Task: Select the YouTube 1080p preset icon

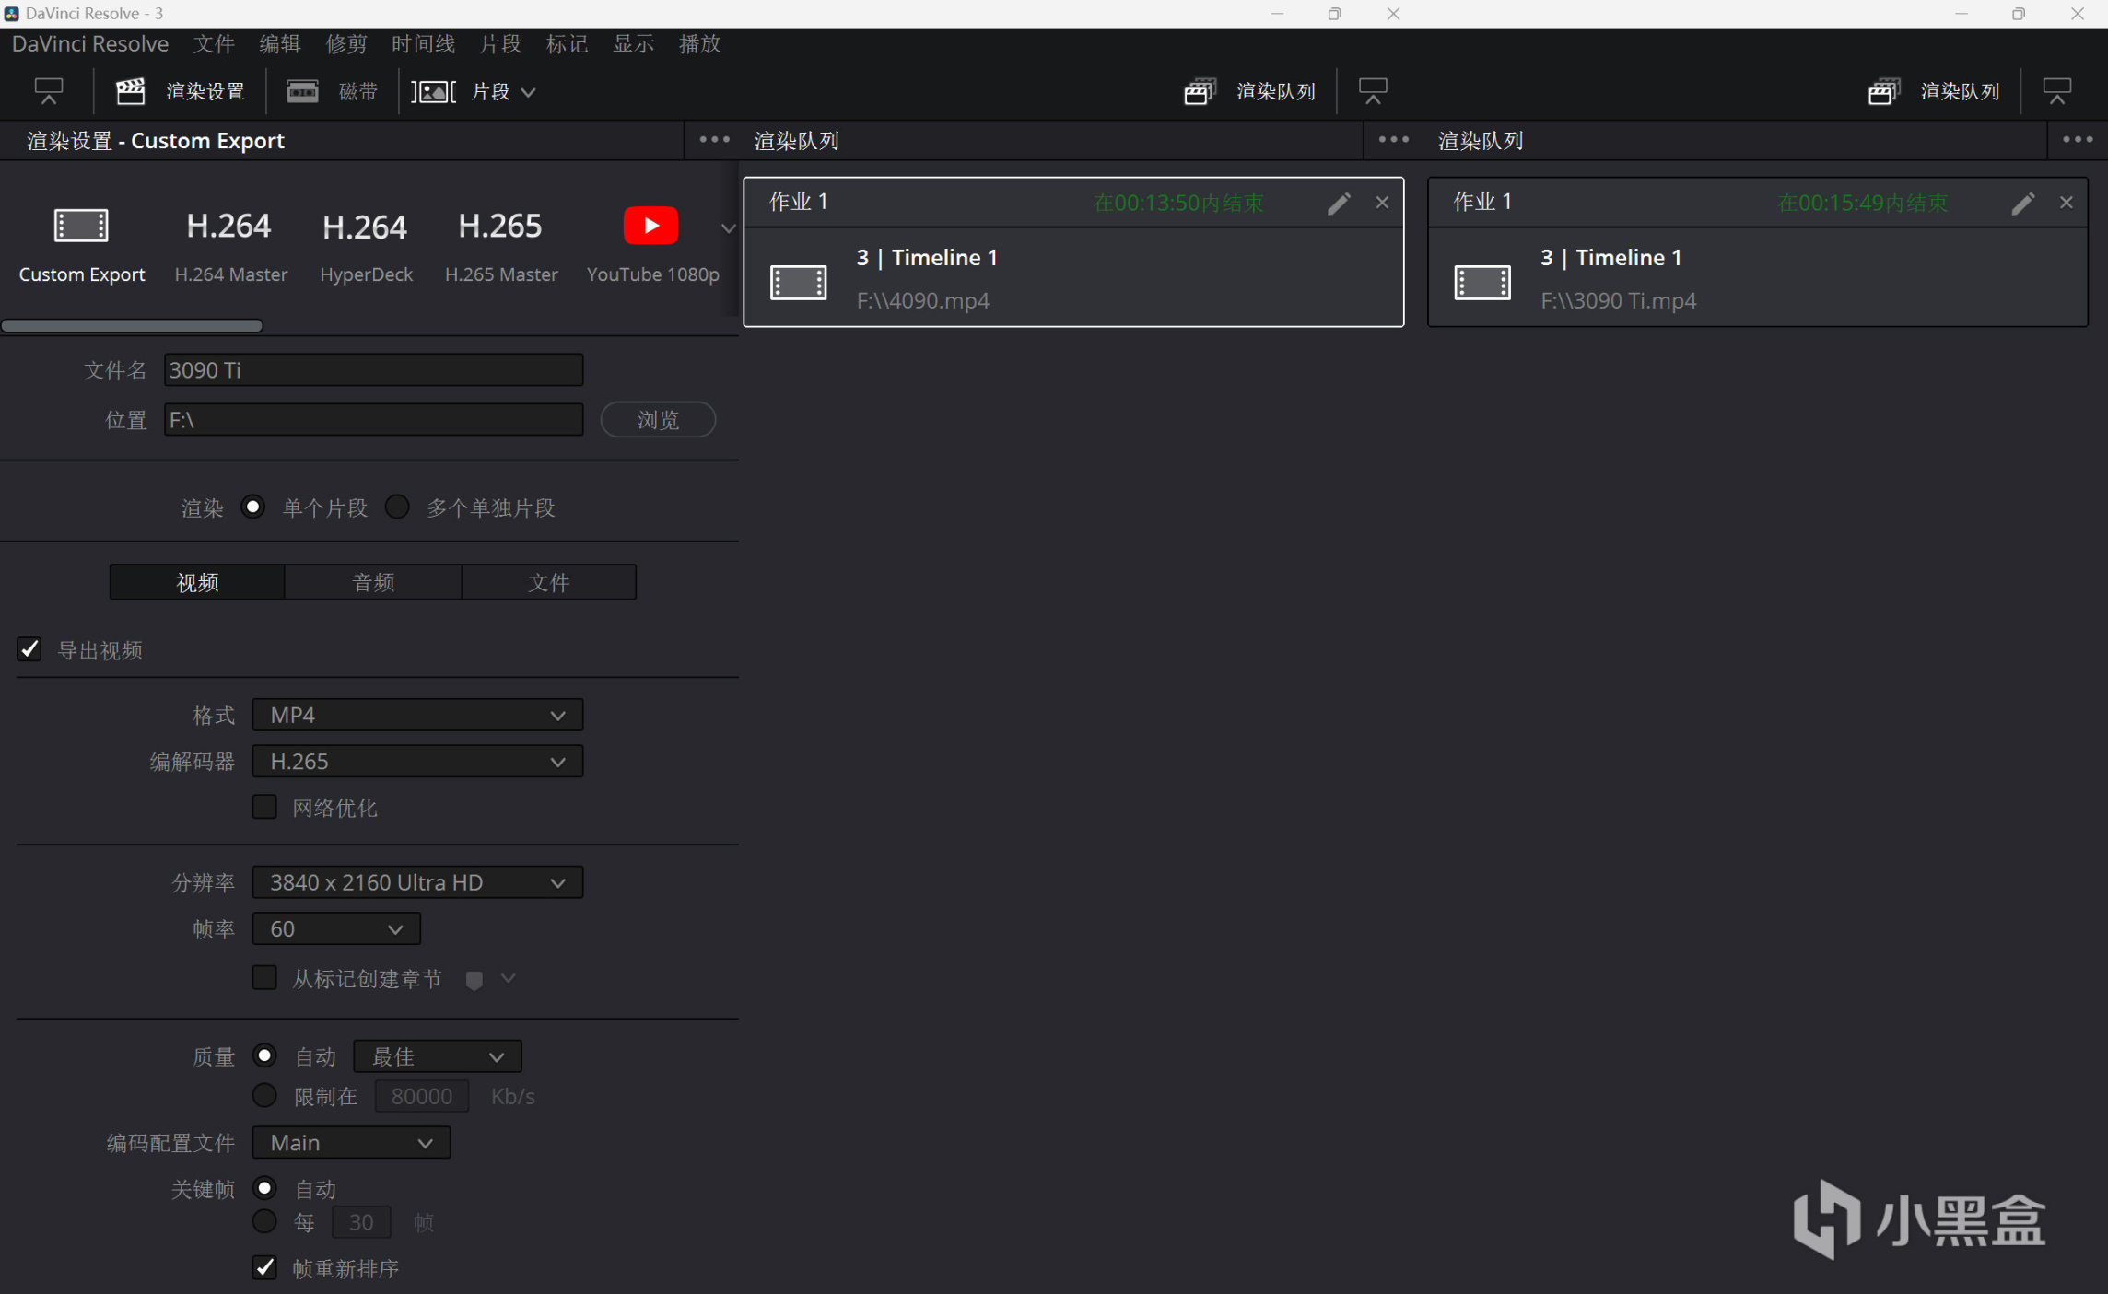Action: [x=650, y=226]
